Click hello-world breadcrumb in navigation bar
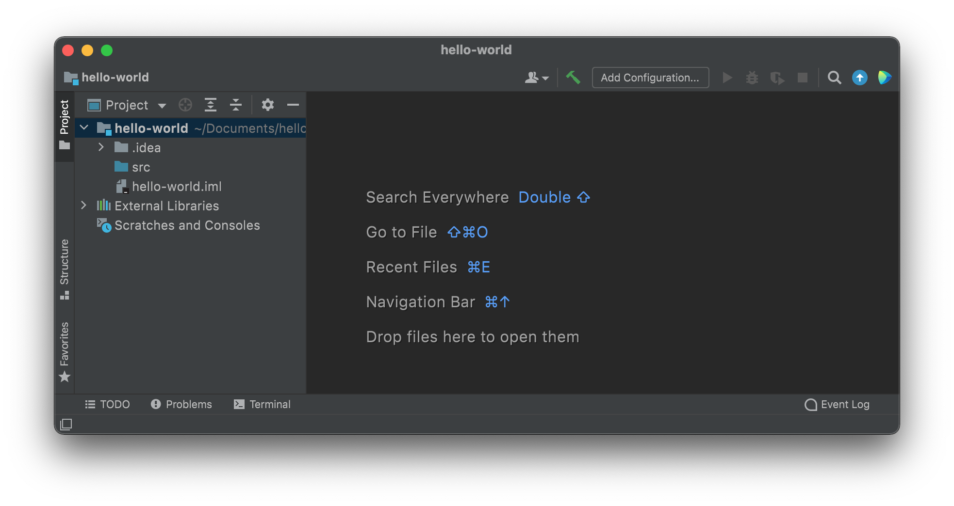Image resolution: width=954 pixels, height=506 pixels. (x=106, y=78)
